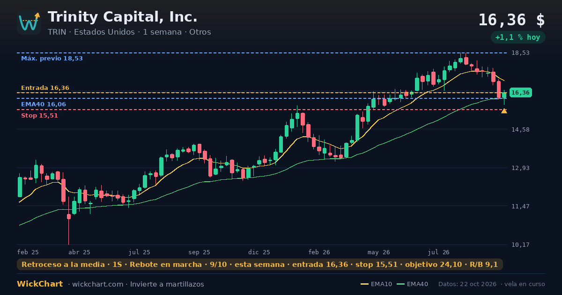Click the Stop 15,51 label

pyautogui.click(x=39, y=116)
